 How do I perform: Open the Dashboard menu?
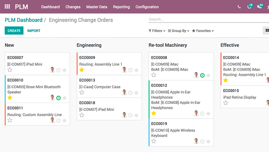(50, 7)
